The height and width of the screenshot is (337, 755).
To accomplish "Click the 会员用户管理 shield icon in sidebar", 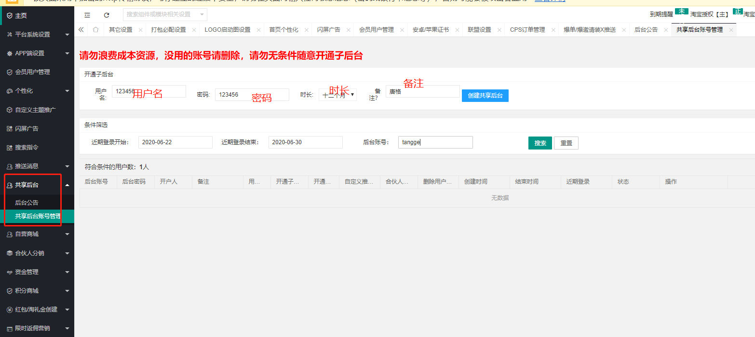I will [10, 72].
